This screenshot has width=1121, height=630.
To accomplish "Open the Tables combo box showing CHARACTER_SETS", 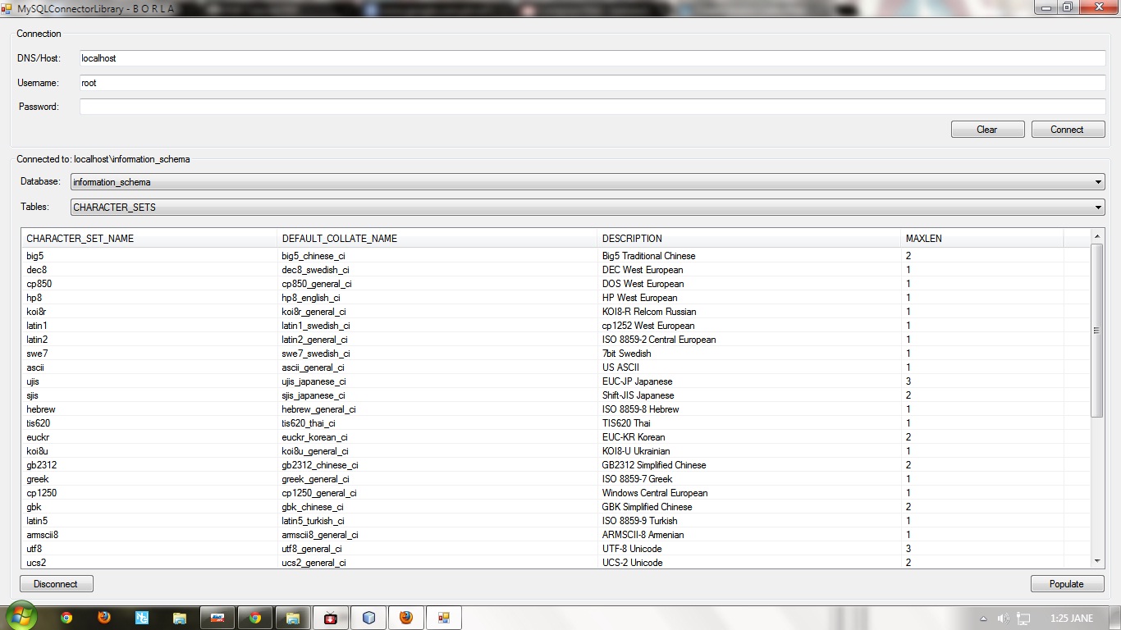I will tap(588, 208).
